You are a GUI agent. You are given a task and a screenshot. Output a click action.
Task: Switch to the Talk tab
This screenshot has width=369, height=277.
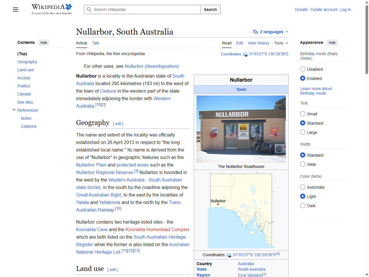pyautogui.click(x=95, y=43)
